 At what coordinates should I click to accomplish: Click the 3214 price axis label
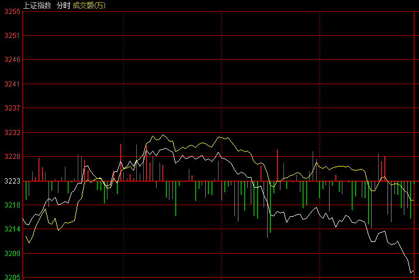click(x=12, y=229)
